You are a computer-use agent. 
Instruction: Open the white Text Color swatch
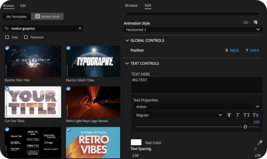(136, 142)
